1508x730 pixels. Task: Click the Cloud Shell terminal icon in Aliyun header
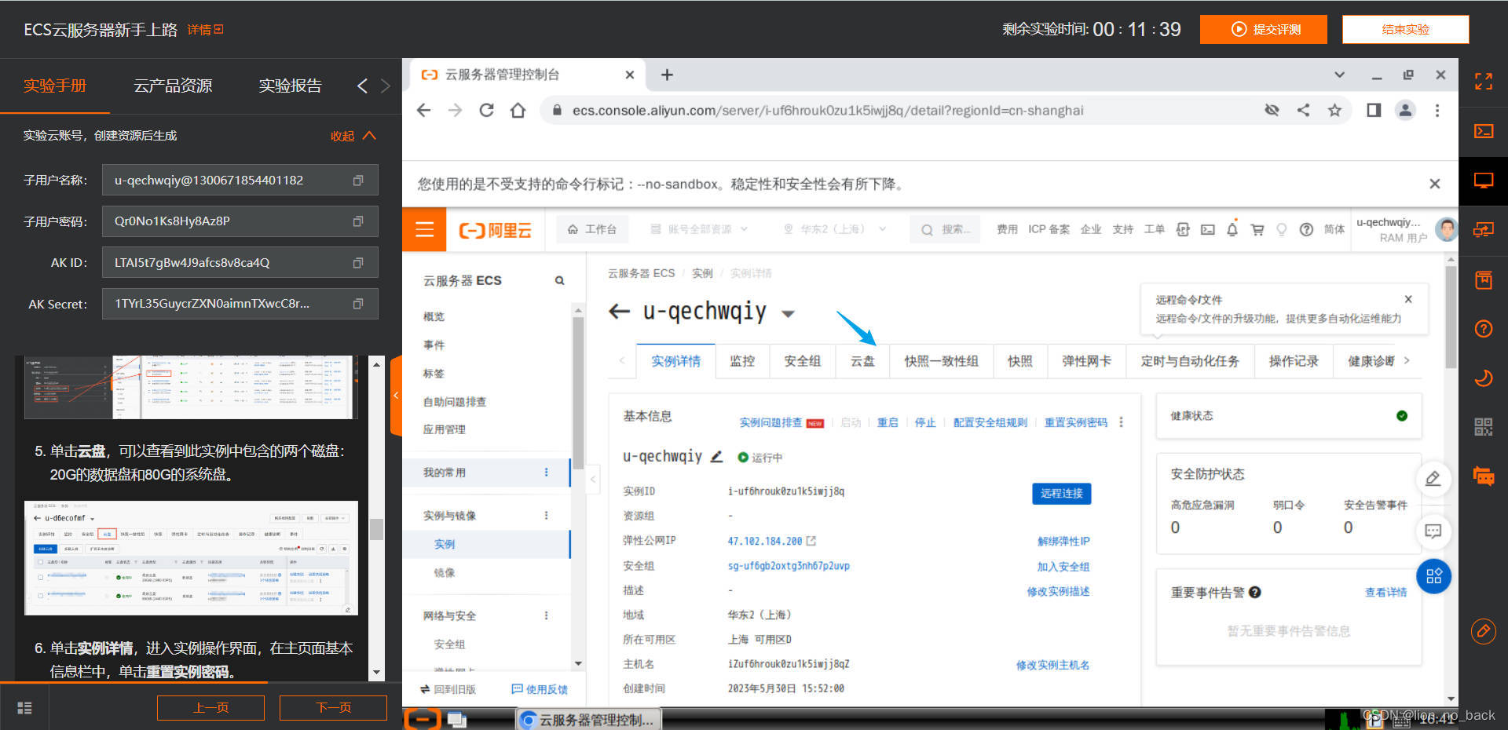point(1208,229)
